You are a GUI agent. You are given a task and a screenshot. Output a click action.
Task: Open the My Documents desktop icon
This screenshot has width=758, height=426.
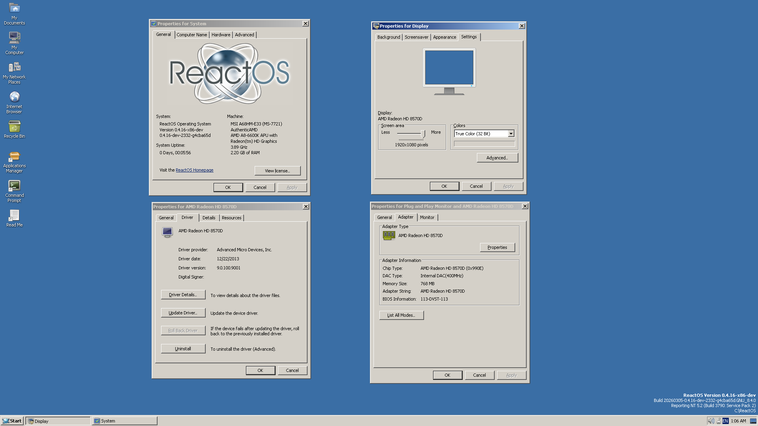pos(14,14)
